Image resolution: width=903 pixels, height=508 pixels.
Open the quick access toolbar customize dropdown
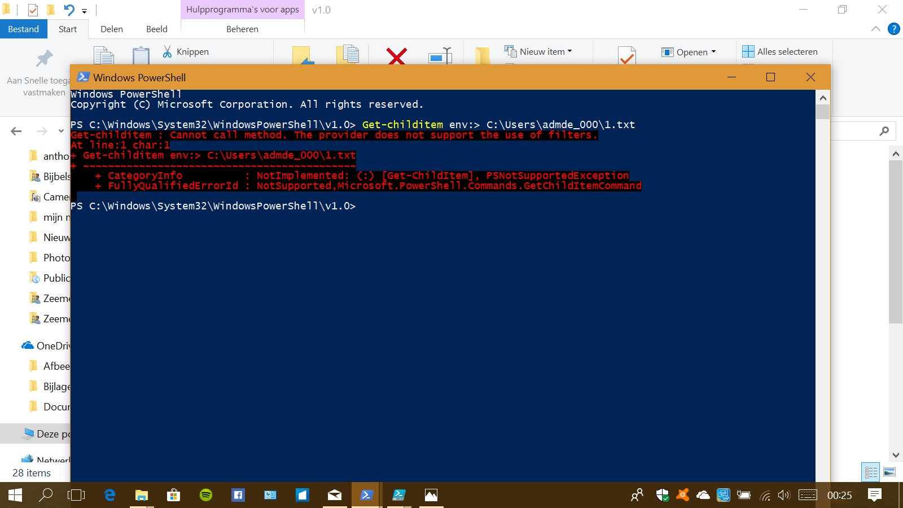[x=85, y=11]
